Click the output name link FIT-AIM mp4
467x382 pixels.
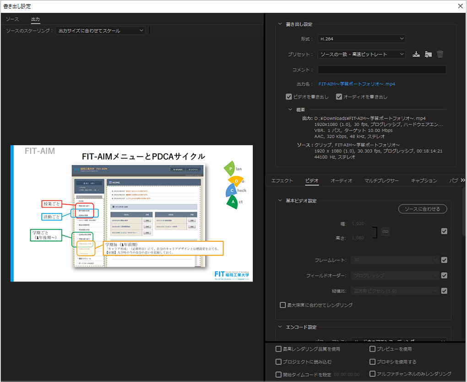point(357,84)
